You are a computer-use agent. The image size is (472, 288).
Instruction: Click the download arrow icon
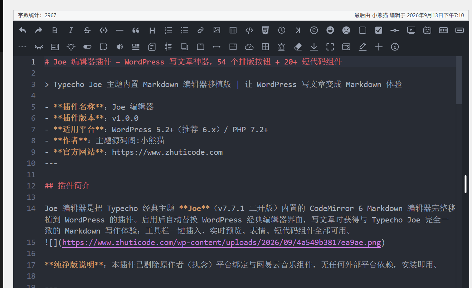pyautogui.click(x=314, y=47)
